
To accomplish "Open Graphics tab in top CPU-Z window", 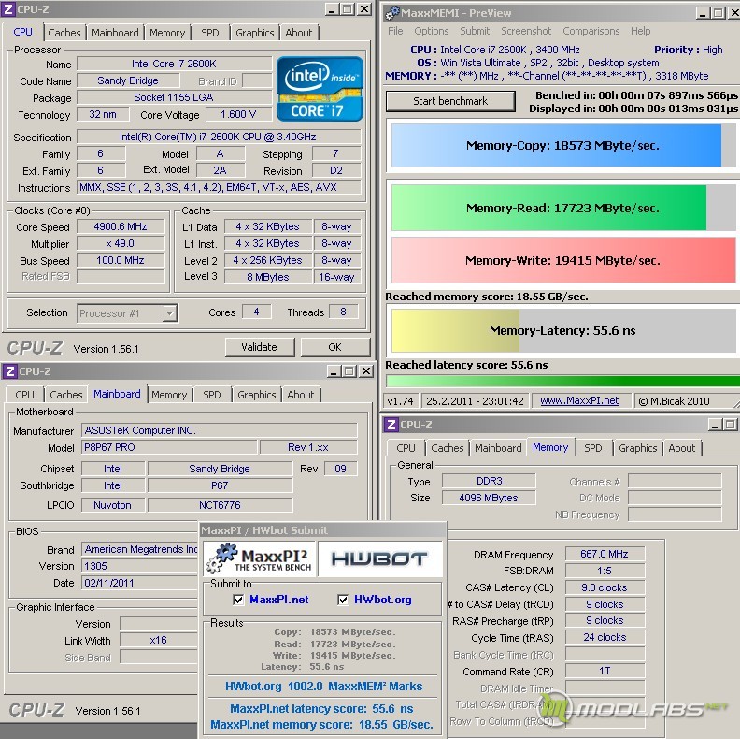I will [255, 33].
